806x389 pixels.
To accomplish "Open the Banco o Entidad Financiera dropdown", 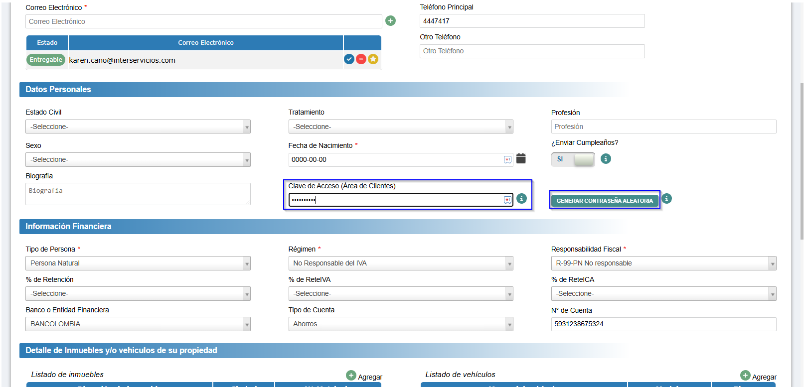I will tap(138, 324).
